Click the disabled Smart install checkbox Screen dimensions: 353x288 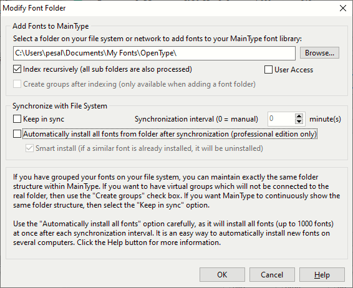[x=29, y=148]
